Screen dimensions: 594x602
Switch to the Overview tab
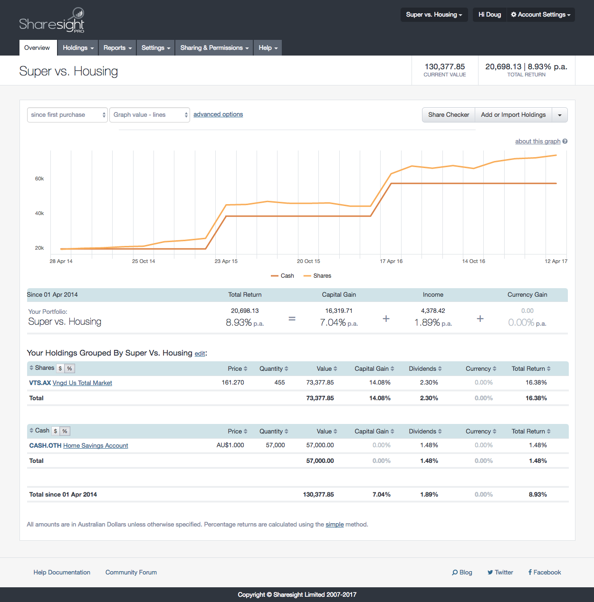tap(38, 47)
